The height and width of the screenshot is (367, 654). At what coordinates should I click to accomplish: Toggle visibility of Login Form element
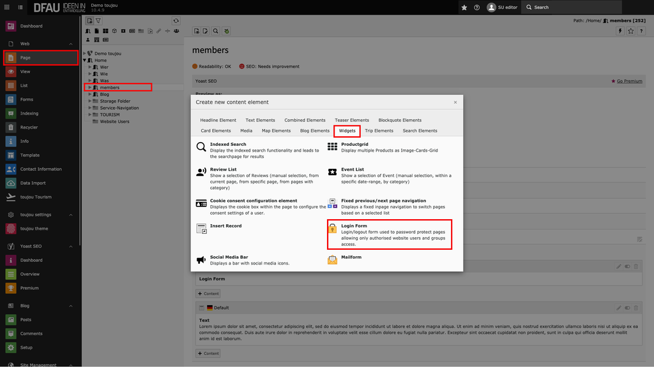[x=627, y=266]
